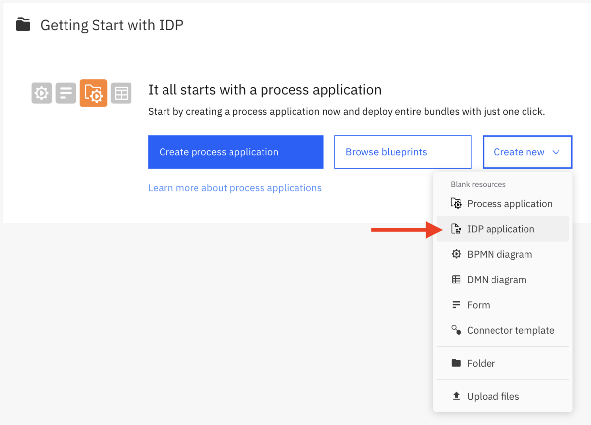The width and height of the screenshot is (591, 425).
Task: Choose DMN diagram menu option
Action: point(503,280)
